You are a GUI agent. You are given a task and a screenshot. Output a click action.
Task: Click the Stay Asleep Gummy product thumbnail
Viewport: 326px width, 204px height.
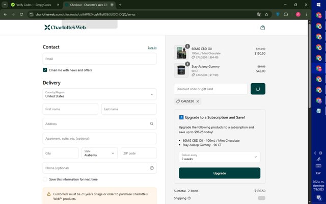181,70
